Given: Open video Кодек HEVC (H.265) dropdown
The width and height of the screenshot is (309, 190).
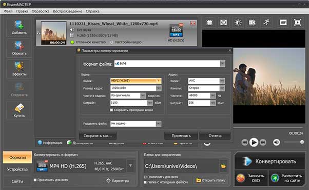Looking at the screenshot, I should 159,81.
